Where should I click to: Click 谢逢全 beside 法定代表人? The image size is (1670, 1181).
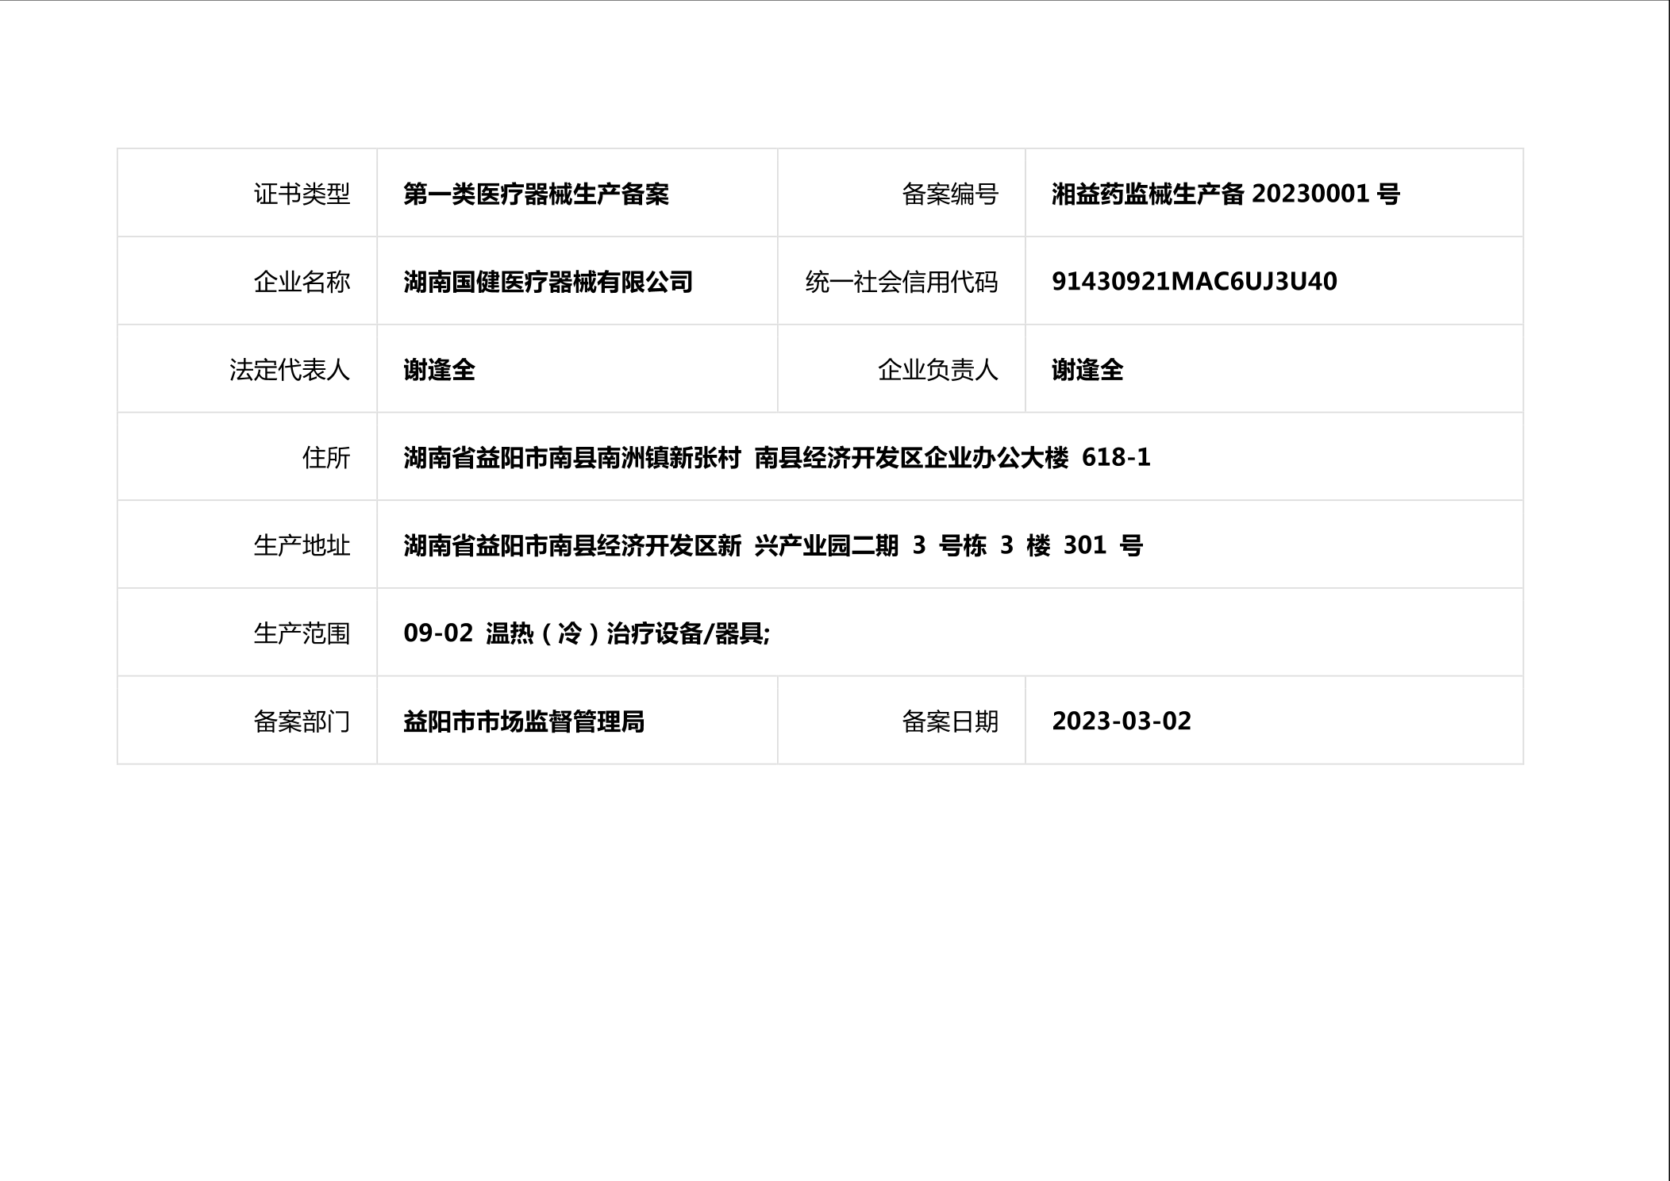click(x=439, y=370)
